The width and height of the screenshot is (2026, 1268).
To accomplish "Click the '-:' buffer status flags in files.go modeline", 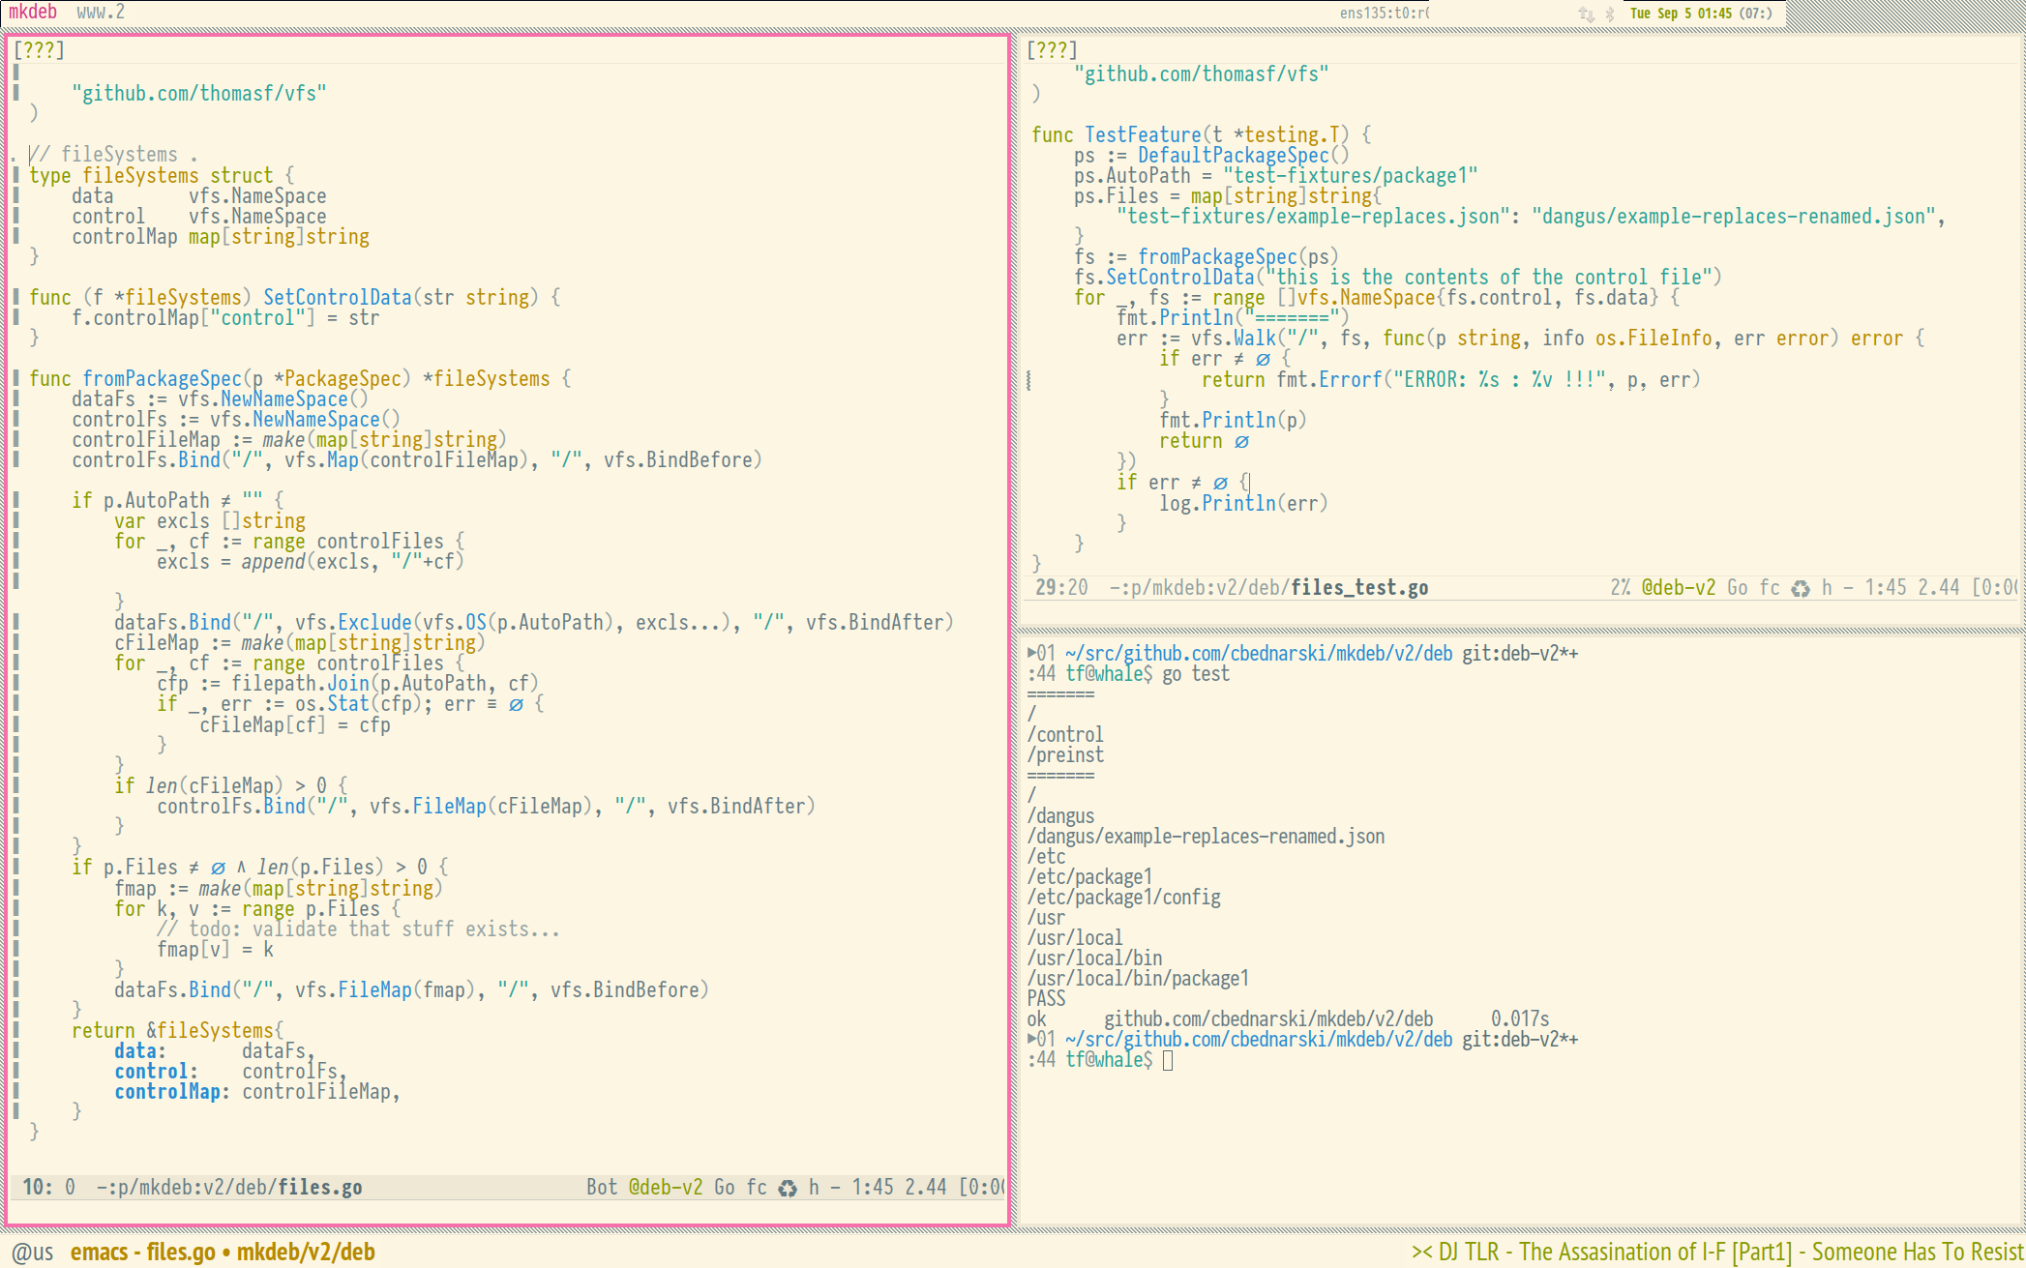I will point(106,1187).
